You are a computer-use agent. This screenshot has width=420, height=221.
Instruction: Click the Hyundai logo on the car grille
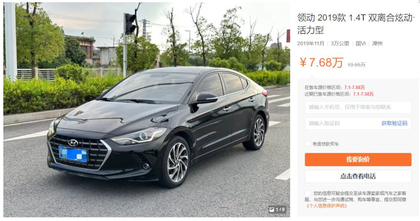[73, 143]
